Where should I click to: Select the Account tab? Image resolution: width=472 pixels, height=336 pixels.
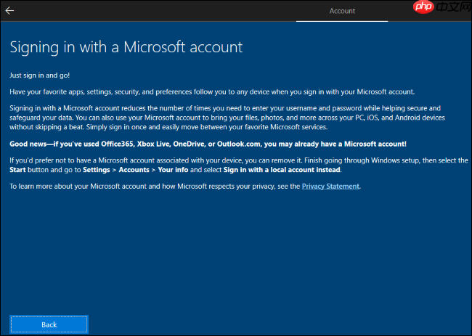342,11
